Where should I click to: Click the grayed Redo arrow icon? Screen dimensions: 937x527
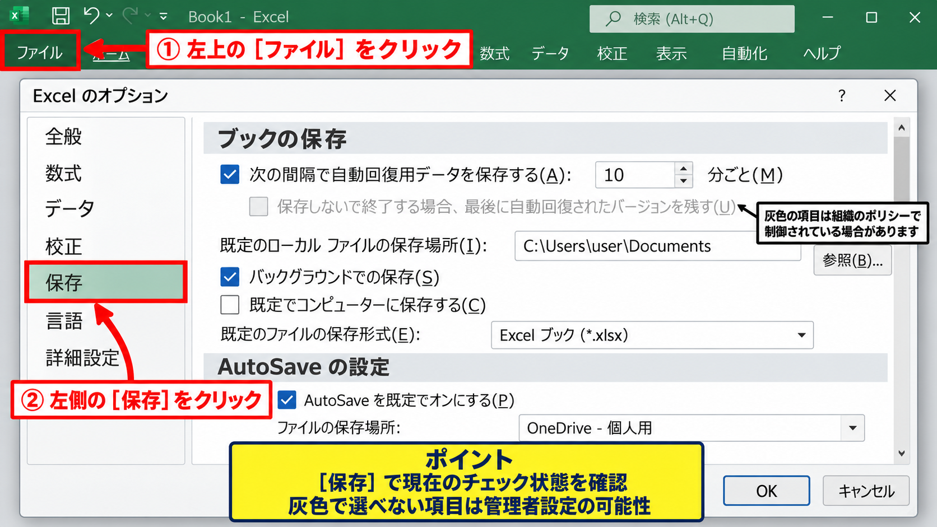pyautogui.click(x=129, y=16)
